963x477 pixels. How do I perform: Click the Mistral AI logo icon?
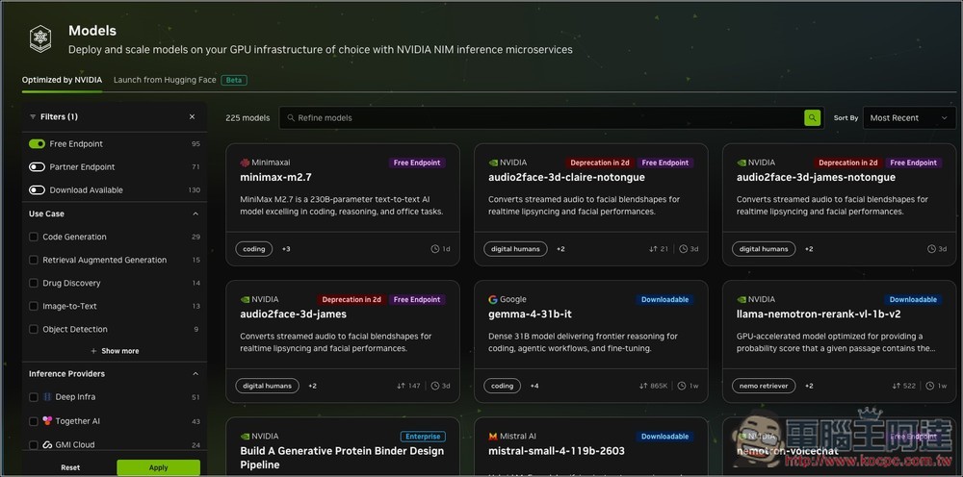point(492,436)
